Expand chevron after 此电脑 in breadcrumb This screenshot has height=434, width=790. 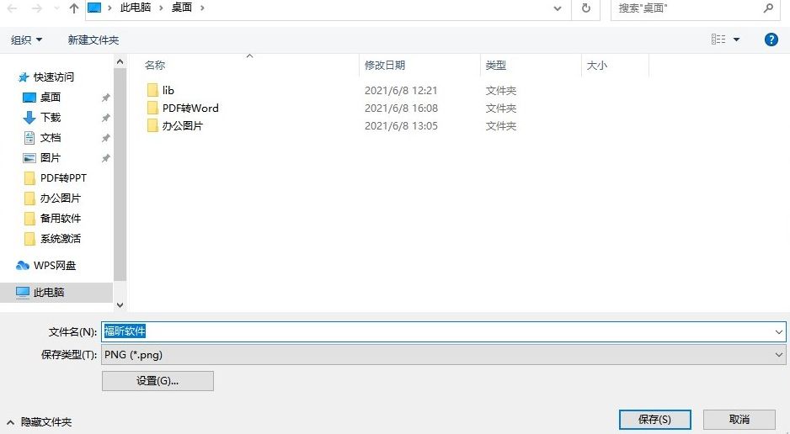tap(161, 8)
